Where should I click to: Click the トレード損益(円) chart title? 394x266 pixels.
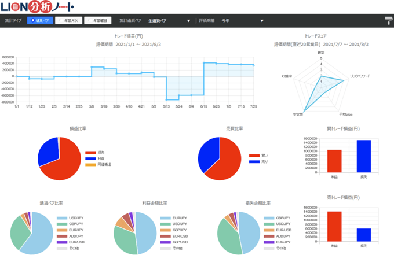click(129, 36)
